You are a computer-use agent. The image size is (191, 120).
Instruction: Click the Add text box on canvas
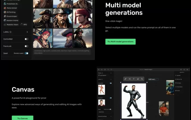click(153, 79)
